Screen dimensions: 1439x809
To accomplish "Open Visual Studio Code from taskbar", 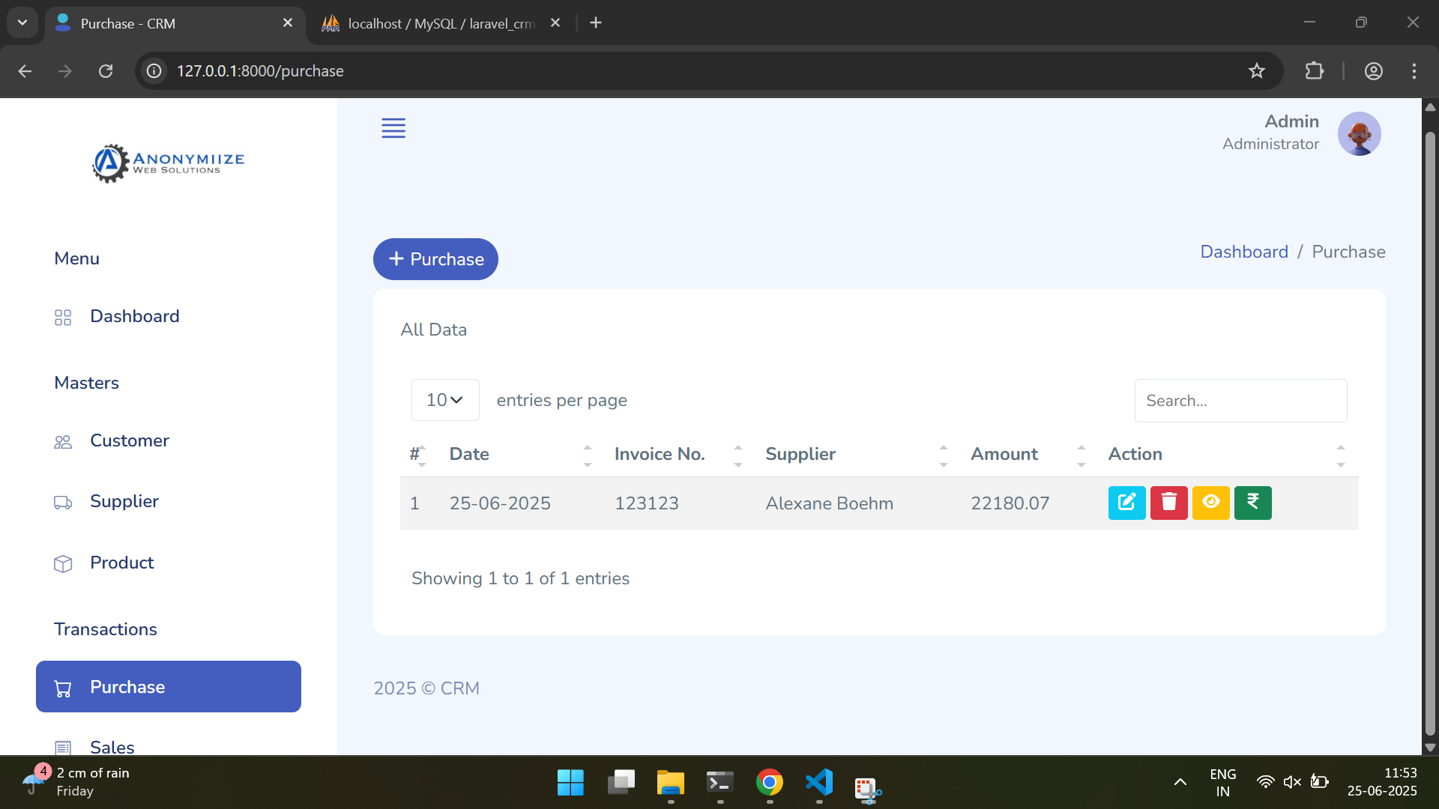I will (x=819, y=783).
